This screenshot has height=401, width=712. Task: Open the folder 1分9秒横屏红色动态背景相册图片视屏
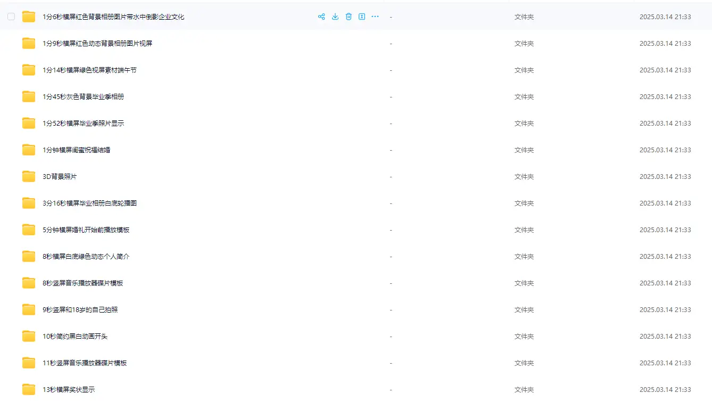[97, 44]
